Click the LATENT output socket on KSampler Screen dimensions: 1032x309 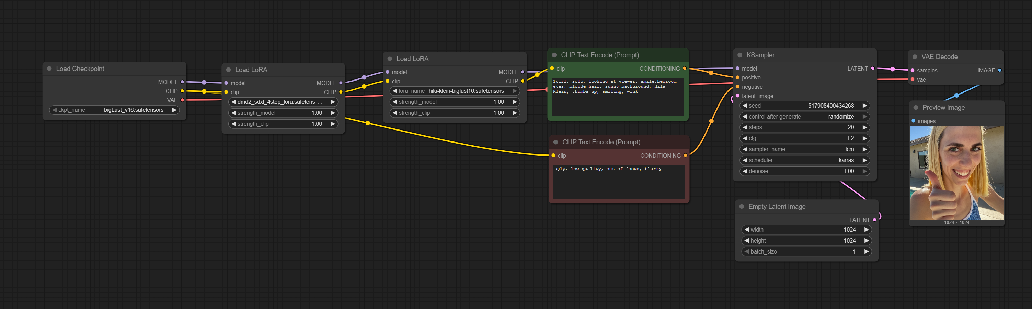873,69
